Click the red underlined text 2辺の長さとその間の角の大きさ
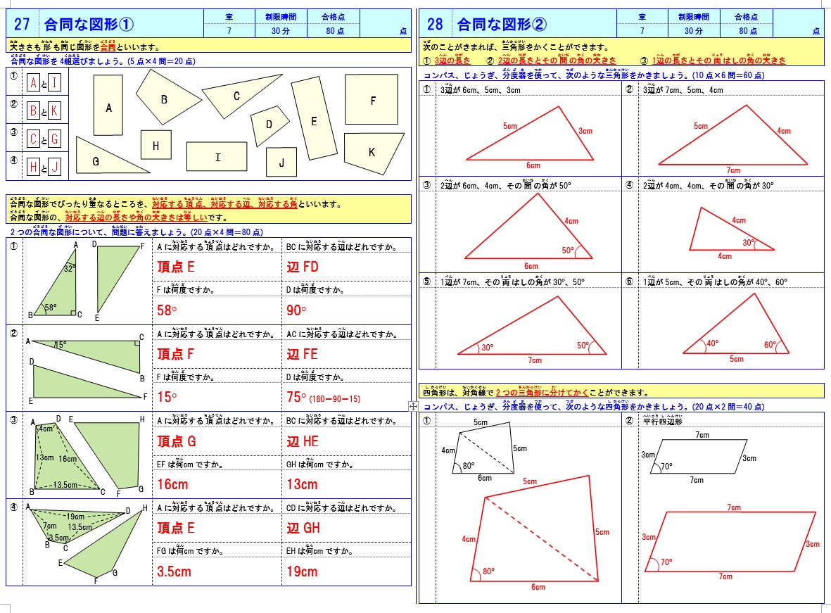This screenshot has width=831, height=613. [x=557, y=60]
